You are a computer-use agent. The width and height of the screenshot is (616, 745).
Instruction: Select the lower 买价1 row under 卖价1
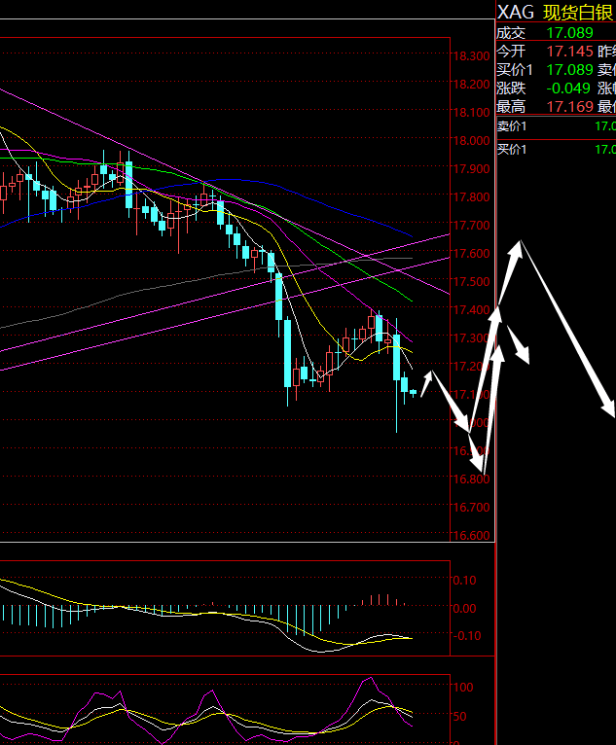556,150
